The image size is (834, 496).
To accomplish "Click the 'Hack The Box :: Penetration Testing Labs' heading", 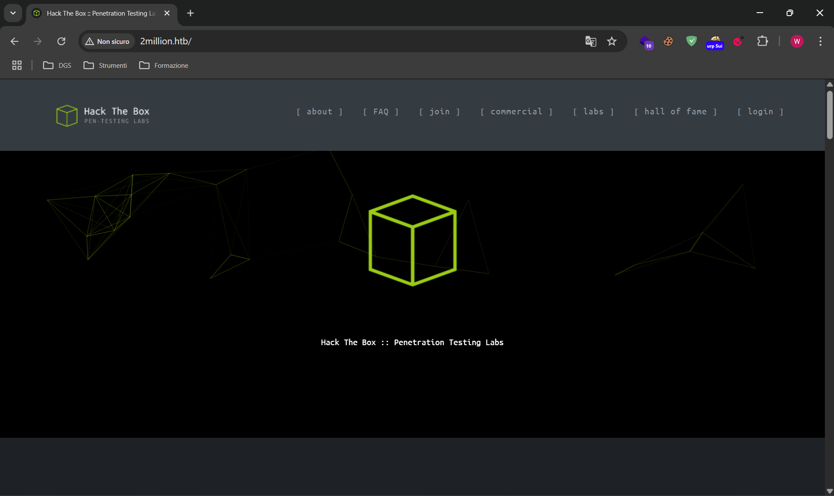I will coord(412,343).
